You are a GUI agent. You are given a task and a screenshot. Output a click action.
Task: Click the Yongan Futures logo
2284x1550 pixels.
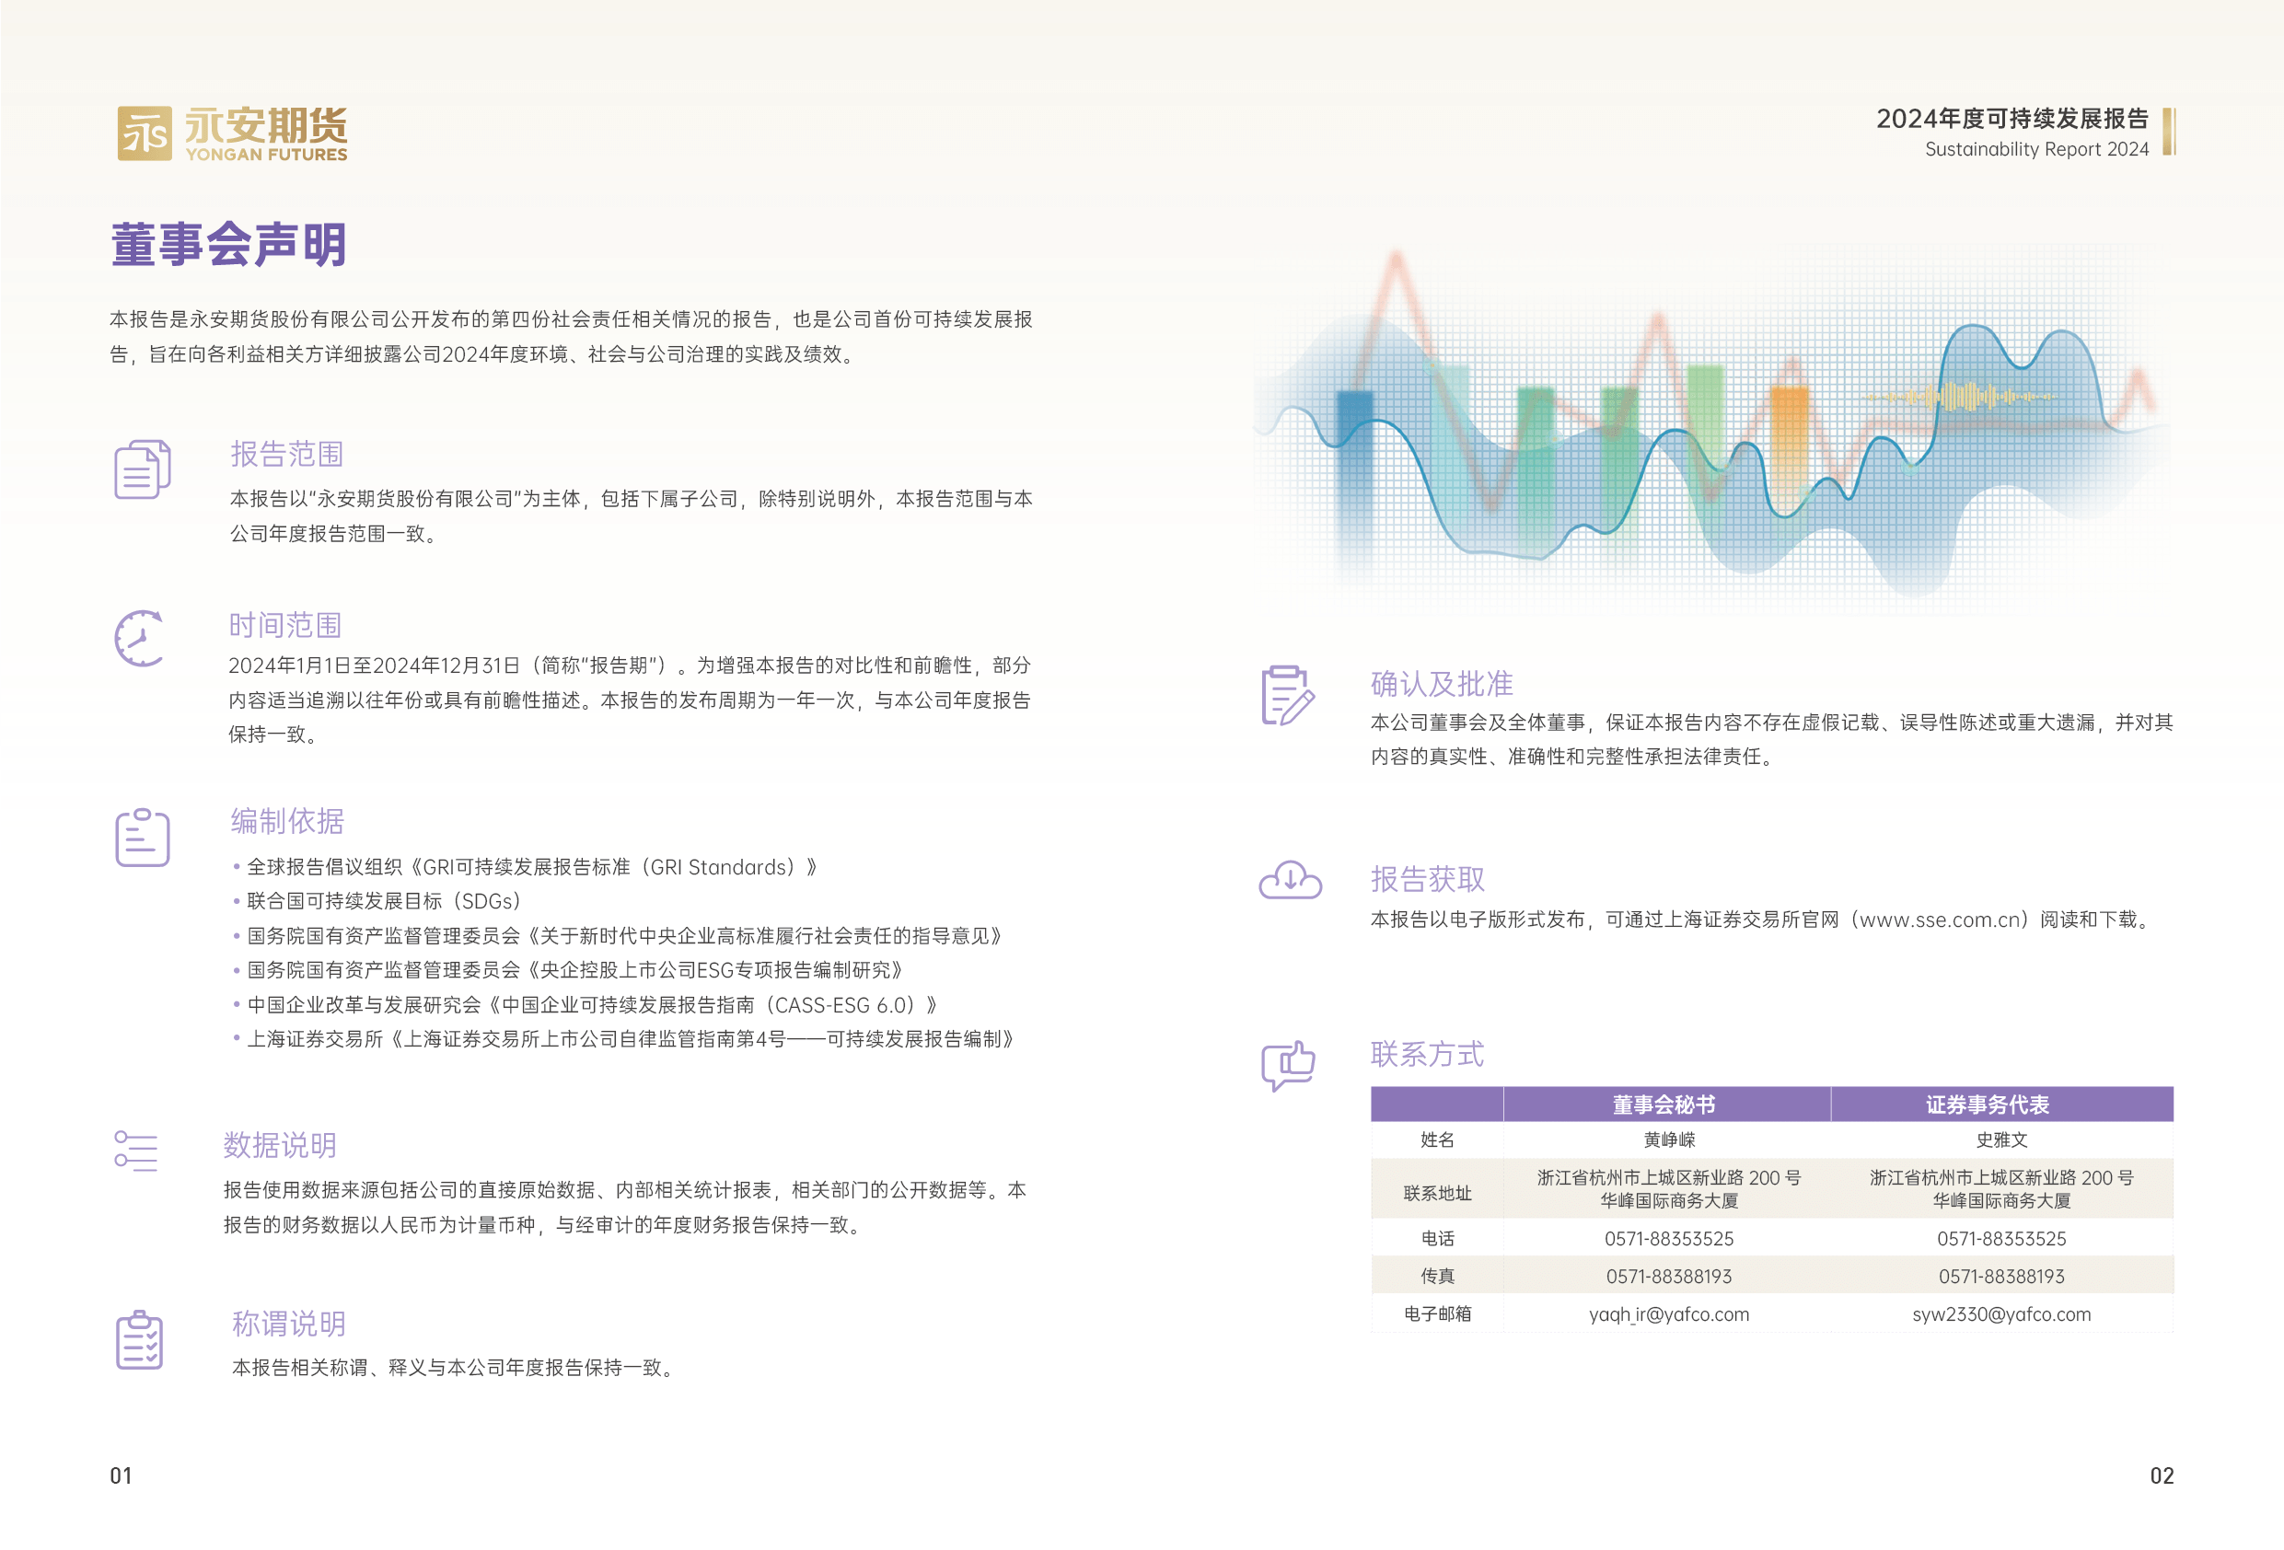232,133
